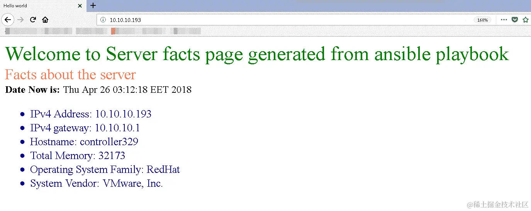
Task: Click the green Welcome to Server facts heading
Action: tap(257, 54)
